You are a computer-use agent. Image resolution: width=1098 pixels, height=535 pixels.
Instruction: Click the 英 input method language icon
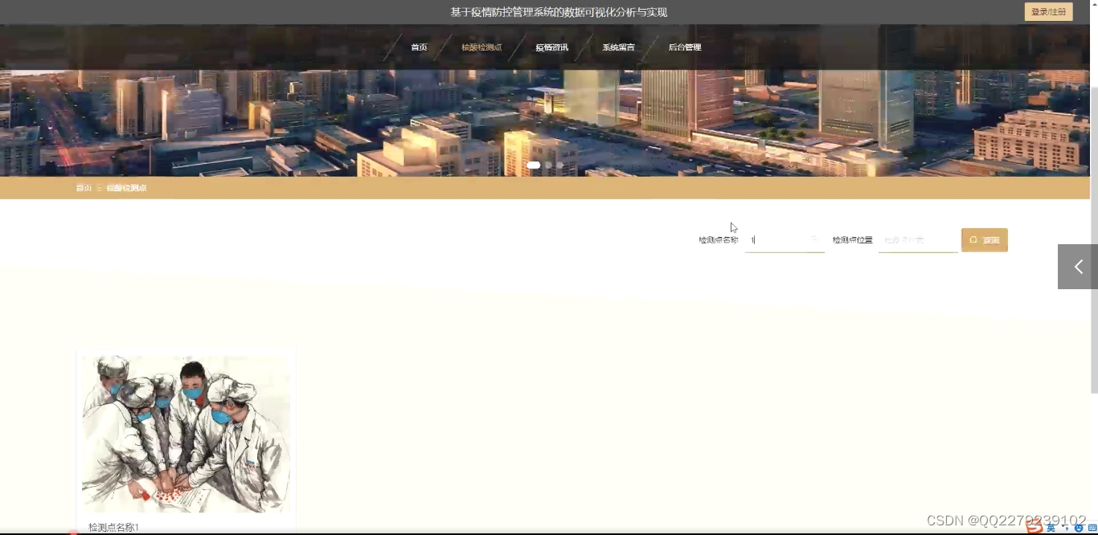coord(1051,528)
